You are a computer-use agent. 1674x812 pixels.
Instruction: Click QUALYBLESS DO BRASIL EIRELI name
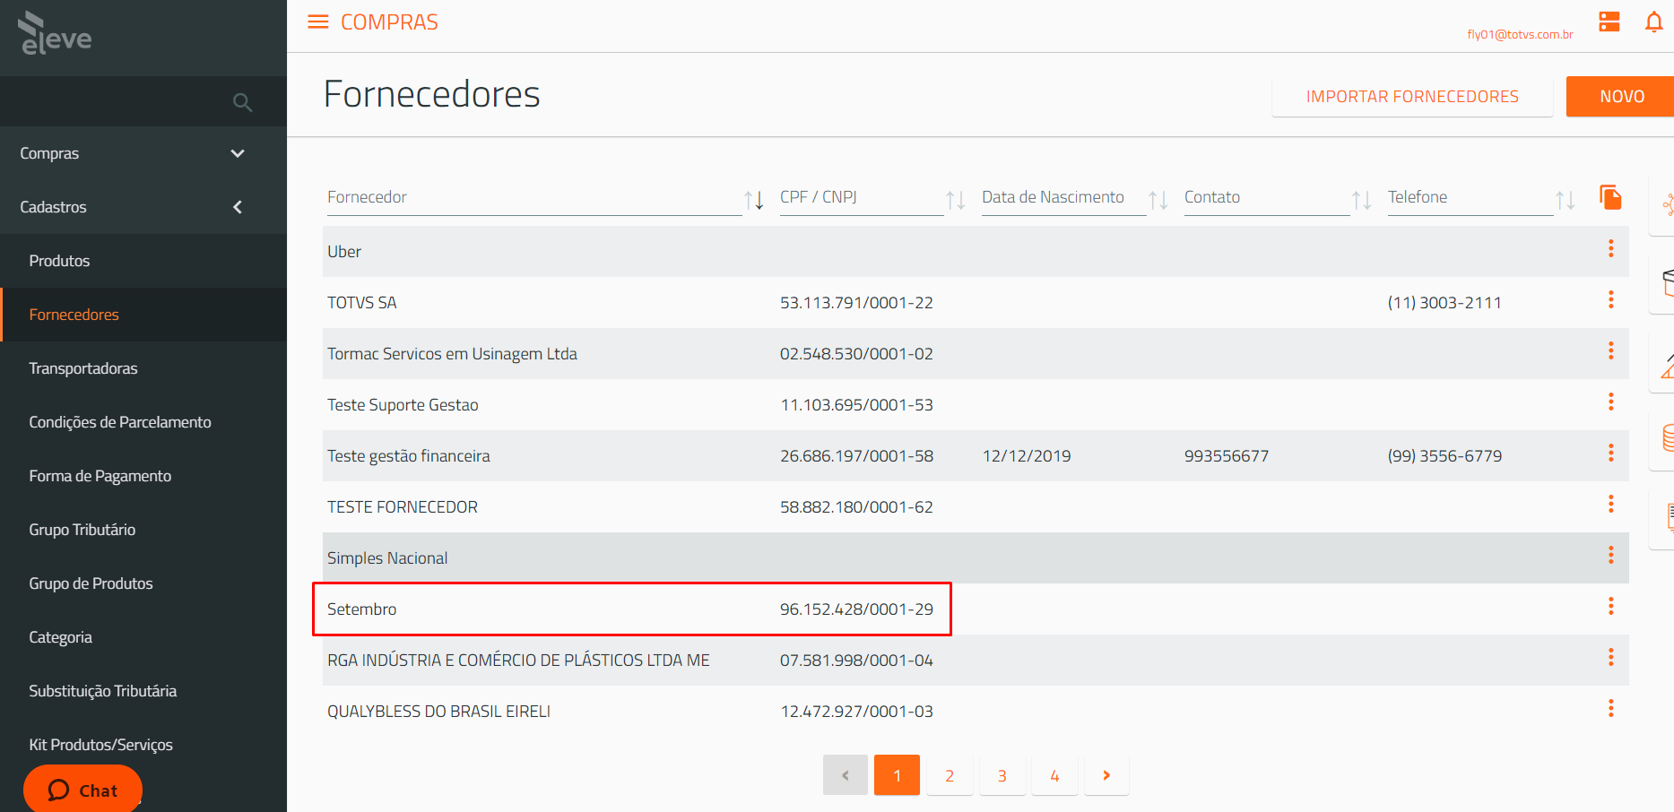438,712
